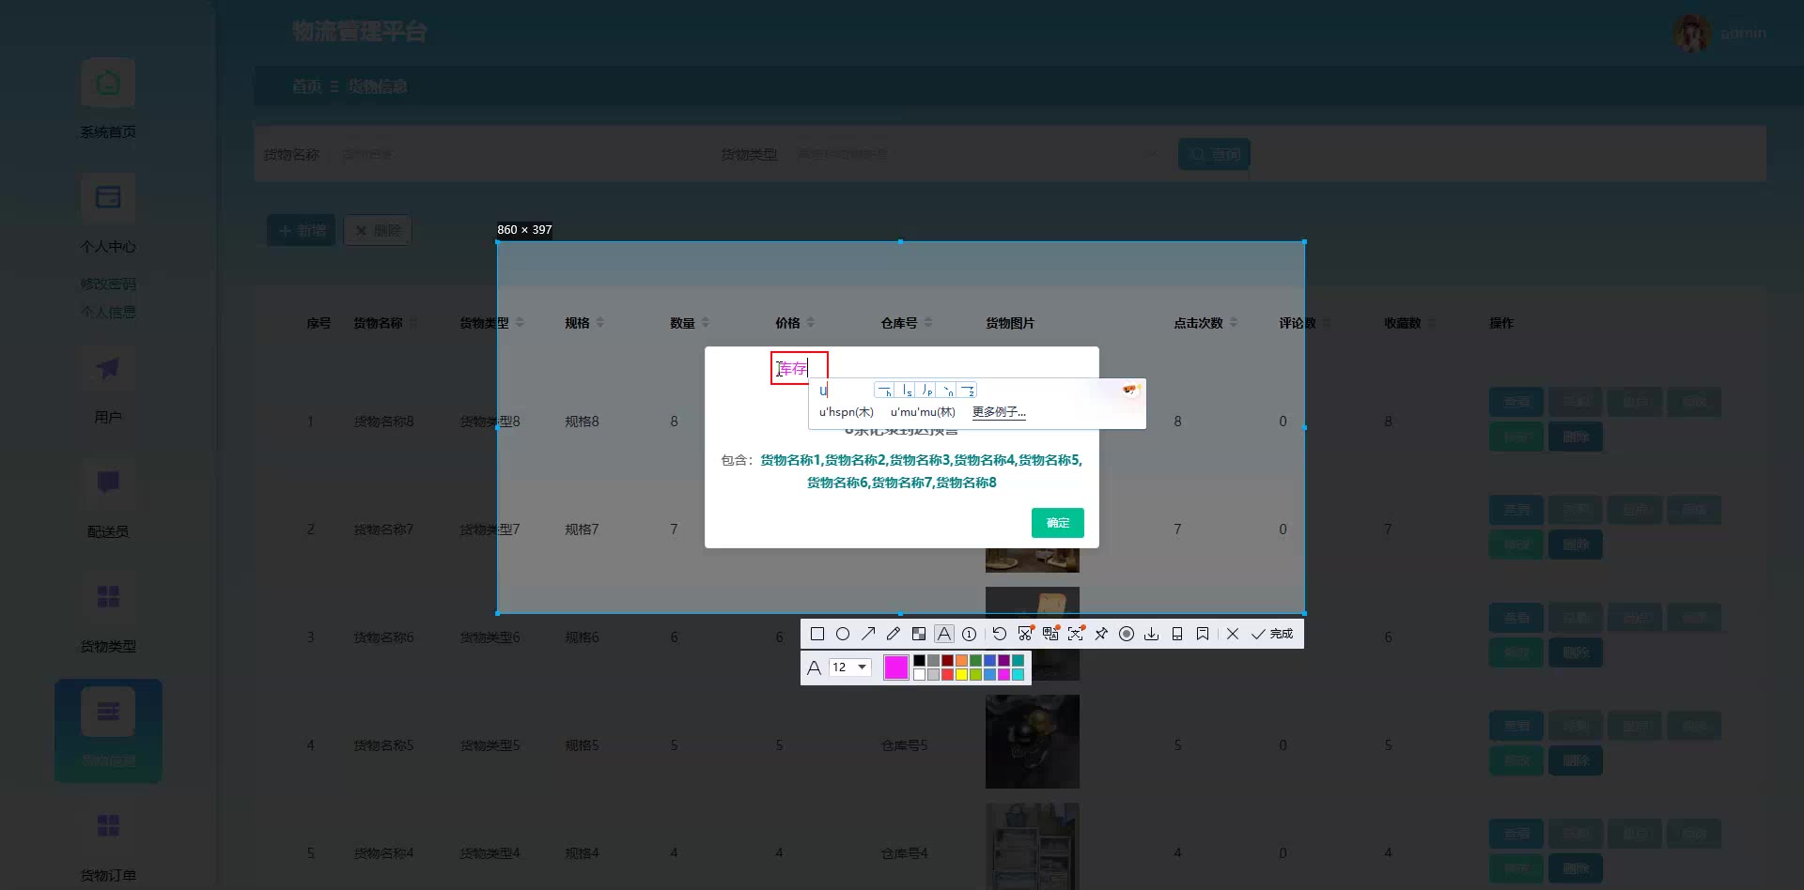
Task: Click the horizontal stroke h key in IME
Action: [884, 390]
